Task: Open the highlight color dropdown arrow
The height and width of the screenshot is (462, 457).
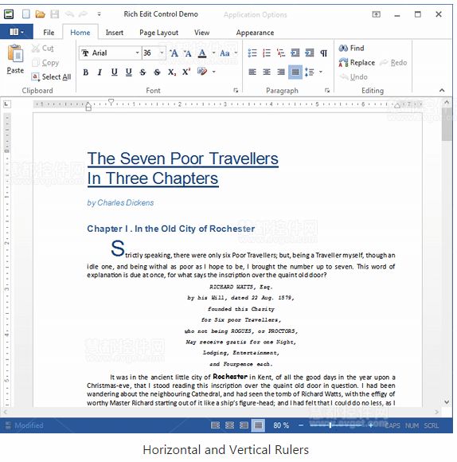Action: (214, 72)
